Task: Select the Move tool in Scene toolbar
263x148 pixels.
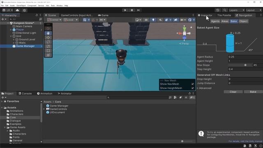Action: click(x=48, y=37)
